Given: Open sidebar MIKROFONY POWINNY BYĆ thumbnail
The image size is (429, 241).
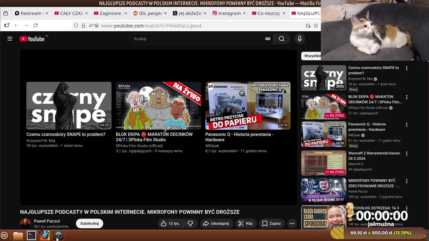Looking at the screenshot, I should click(x=323, y=190).
